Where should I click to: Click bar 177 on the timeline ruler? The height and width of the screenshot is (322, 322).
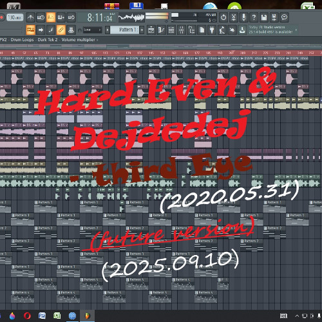[x=197, y=53]
